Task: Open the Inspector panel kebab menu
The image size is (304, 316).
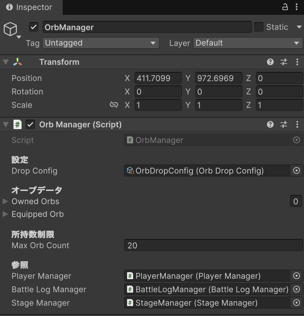Action: (297, 7)
